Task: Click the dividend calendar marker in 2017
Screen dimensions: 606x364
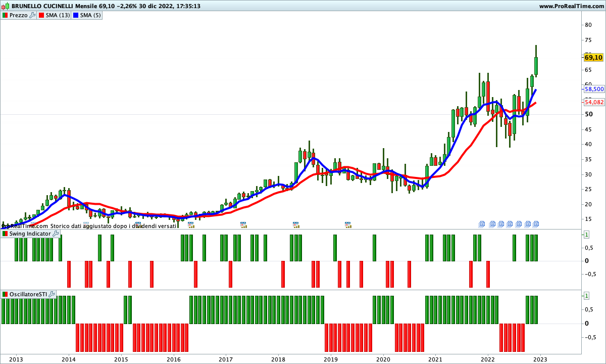Action: click(x=243, y=224)
